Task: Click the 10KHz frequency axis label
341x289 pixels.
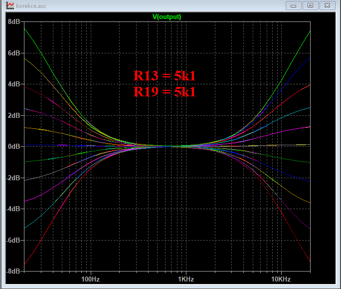Action: pos(281,279)
